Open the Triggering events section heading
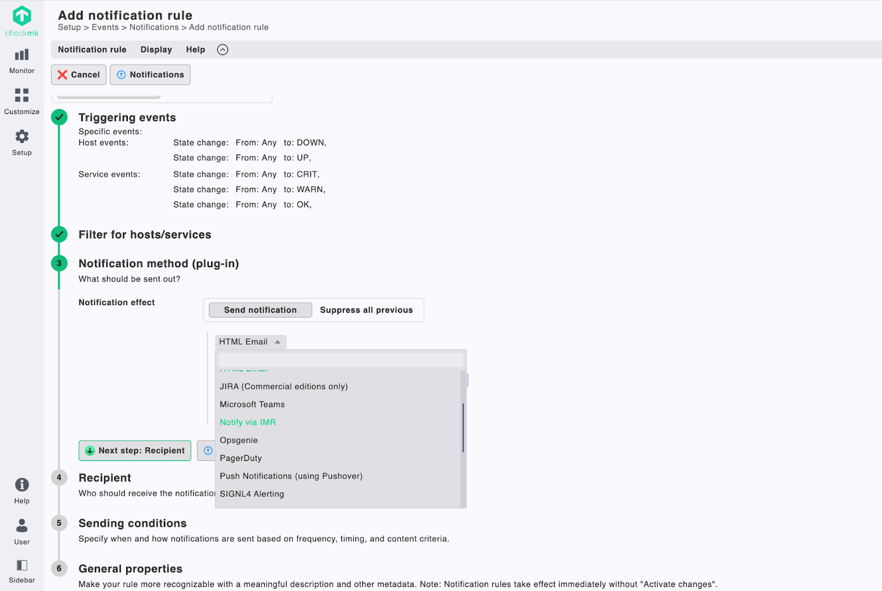Image resolution: width=882 pixels, height=591 pixels. 127,117
